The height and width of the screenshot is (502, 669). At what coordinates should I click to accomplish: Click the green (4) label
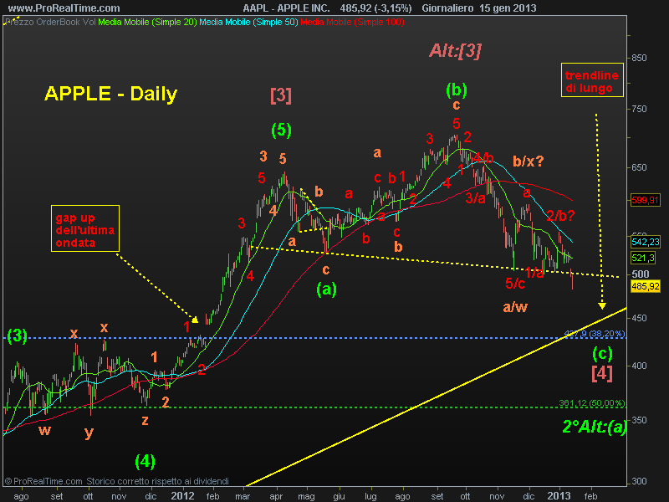click(145, 462)
